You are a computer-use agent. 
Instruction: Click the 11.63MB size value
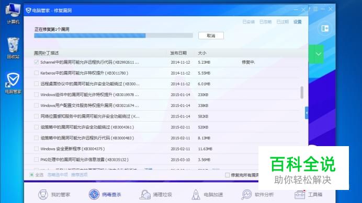coord(205,149)
